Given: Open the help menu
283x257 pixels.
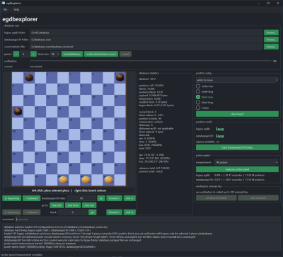Looking at the screenshot, I should (x=16, y=10).
